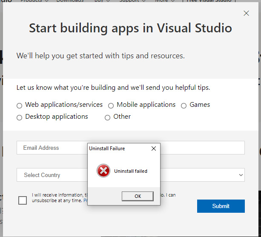Click 'Start building apps in Visual Studio' heading
The image size is (261, 237).
[x=130, y=28]
